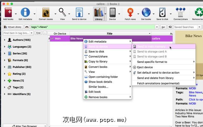Click the Formats category icon

(x=10, y=60)
